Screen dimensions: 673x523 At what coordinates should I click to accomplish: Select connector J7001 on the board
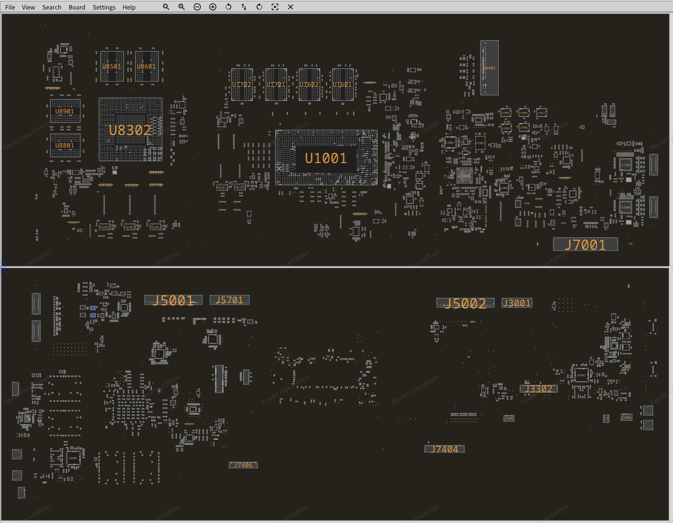tap(585, 244)
